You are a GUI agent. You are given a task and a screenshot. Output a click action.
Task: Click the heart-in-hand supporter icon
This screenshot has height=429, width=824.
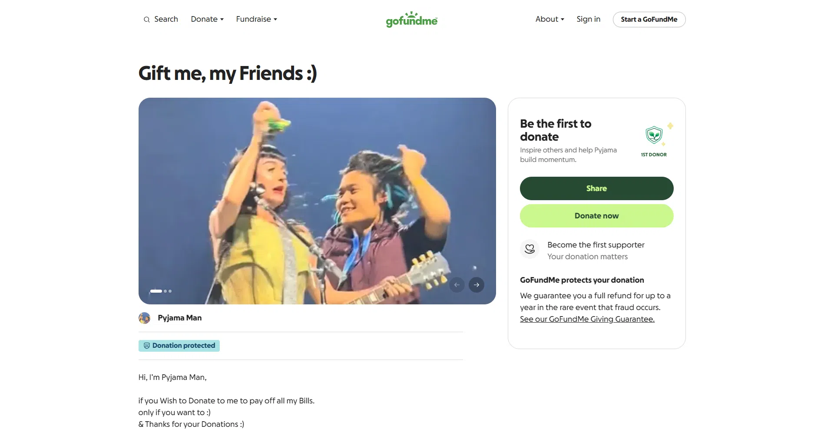click(529, 249)
